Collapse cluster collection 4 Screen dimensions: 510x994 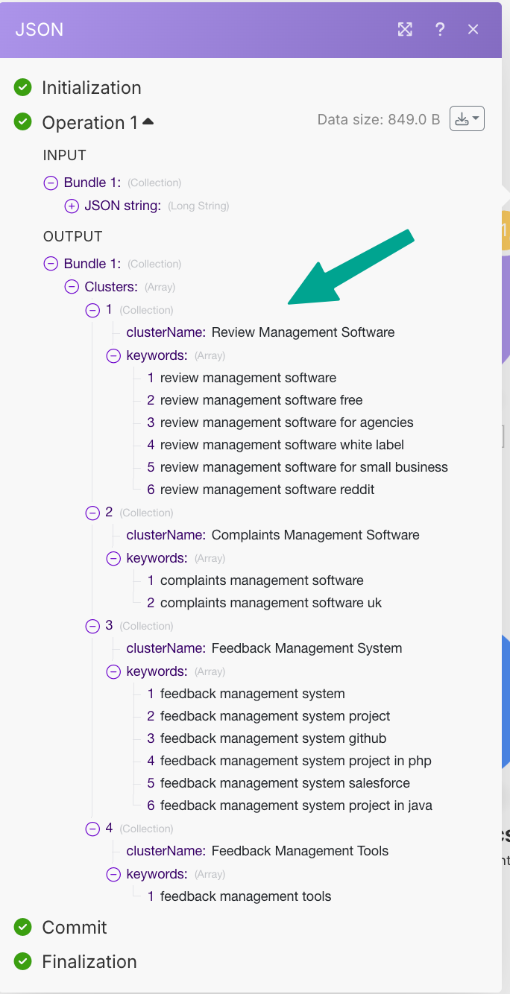click(92, 829)
